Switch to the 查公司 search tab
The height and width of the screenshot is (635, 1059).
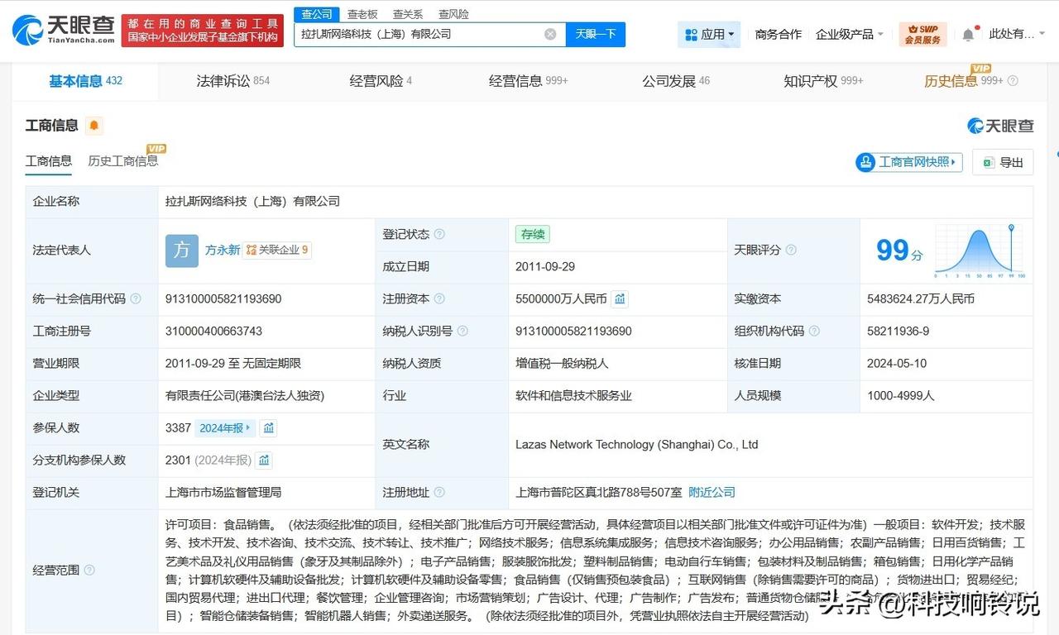(x=317, y=14)
